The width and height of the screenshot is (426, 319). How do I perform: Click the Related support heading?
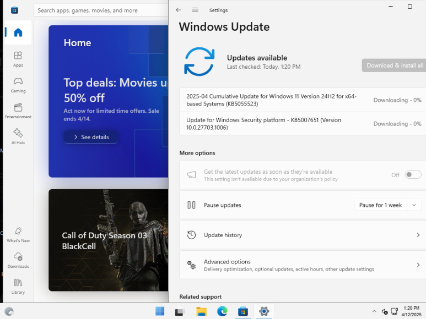pos(200,297)
